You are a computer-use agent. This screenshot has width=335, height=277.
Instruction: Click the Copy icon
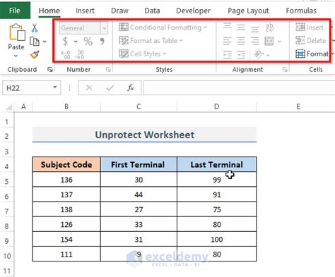[35, 42]
